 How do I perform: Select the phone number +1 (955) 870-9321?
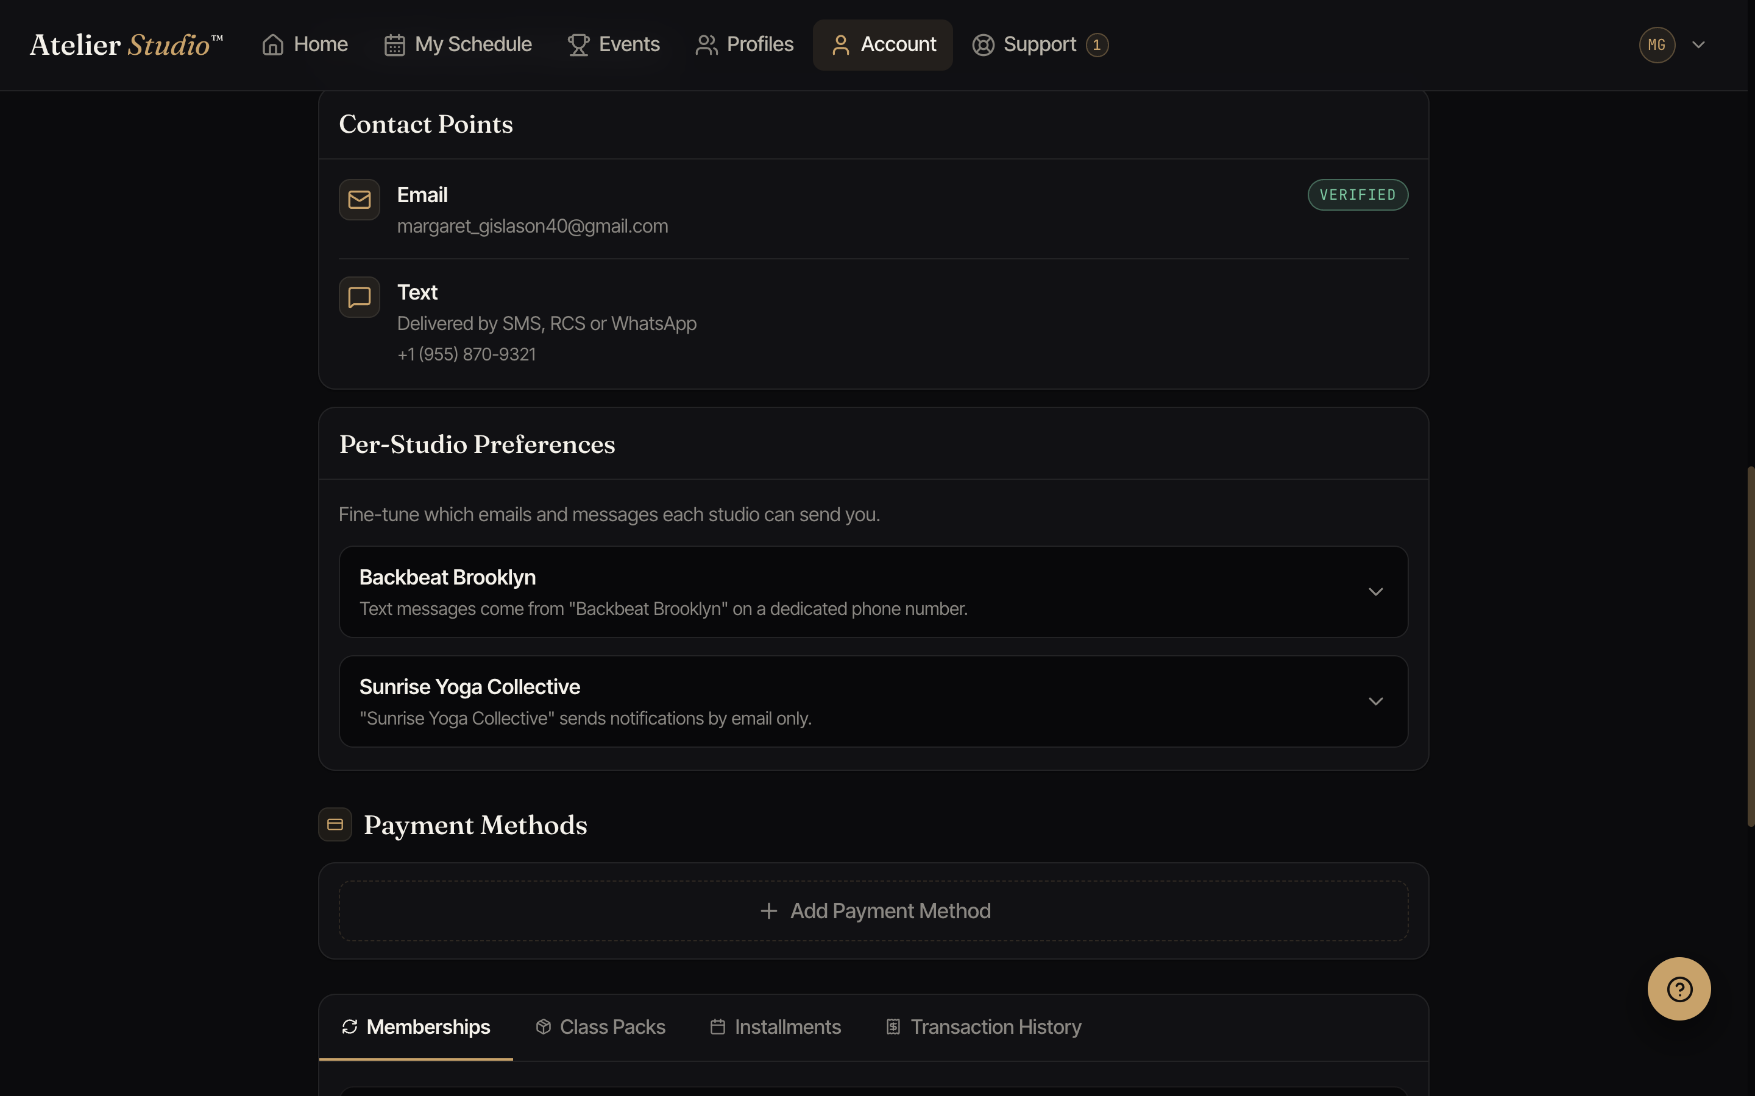pos(466,354)
